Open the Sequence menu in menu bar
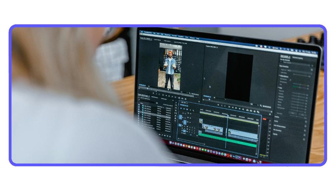 coord(168,34)
